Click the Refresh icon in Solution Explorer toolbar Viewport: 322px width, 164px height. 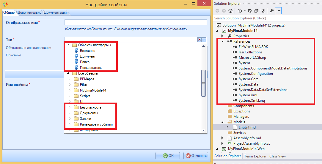[x=250, y=11]
